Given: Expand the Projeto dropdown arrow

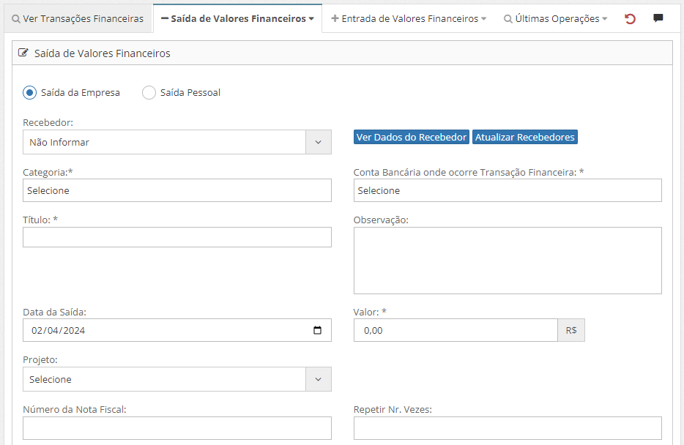Looking at the screenshot, I should pyautogui.click(x=318, y=379).
